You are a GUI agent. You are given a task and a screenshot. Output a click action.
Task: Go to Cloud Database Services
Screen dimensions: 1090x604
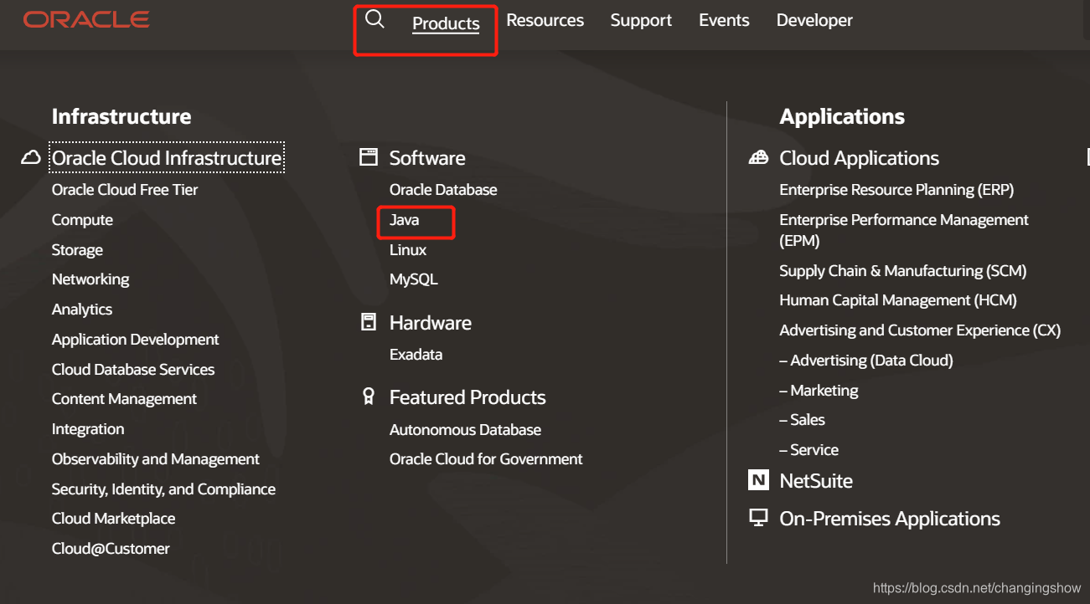[133, 370]
